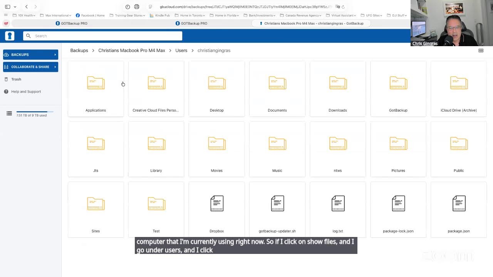Open Bank/Investments bookmarks folder

260,15
